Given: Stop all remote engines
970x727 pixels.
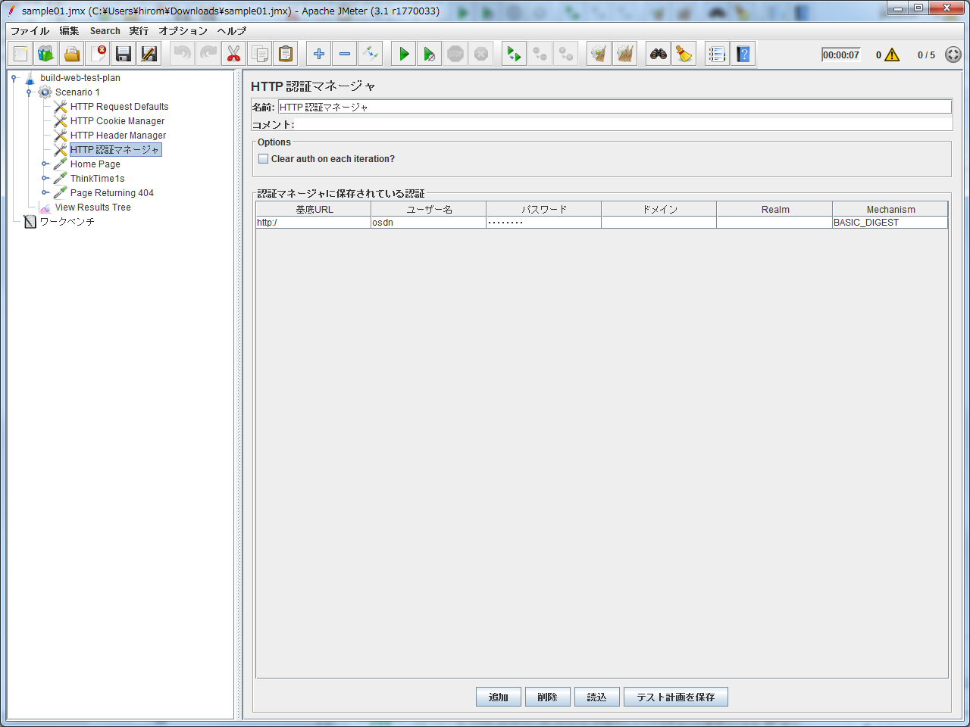Looking at the screenshot, I should (540, 54).
